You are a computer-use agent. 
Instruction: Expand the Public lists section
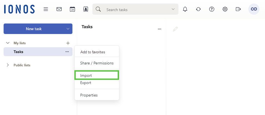coord(7,65)
